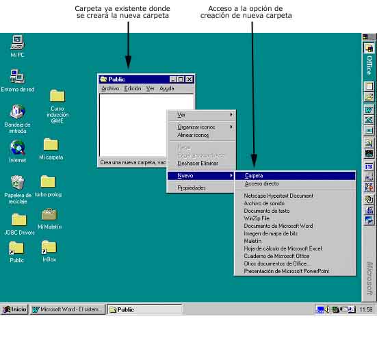The height and width of the screenshot is (349, 377).
Task: Select Carpeta in Nuevo submenu
Action: tap(295, 176)
